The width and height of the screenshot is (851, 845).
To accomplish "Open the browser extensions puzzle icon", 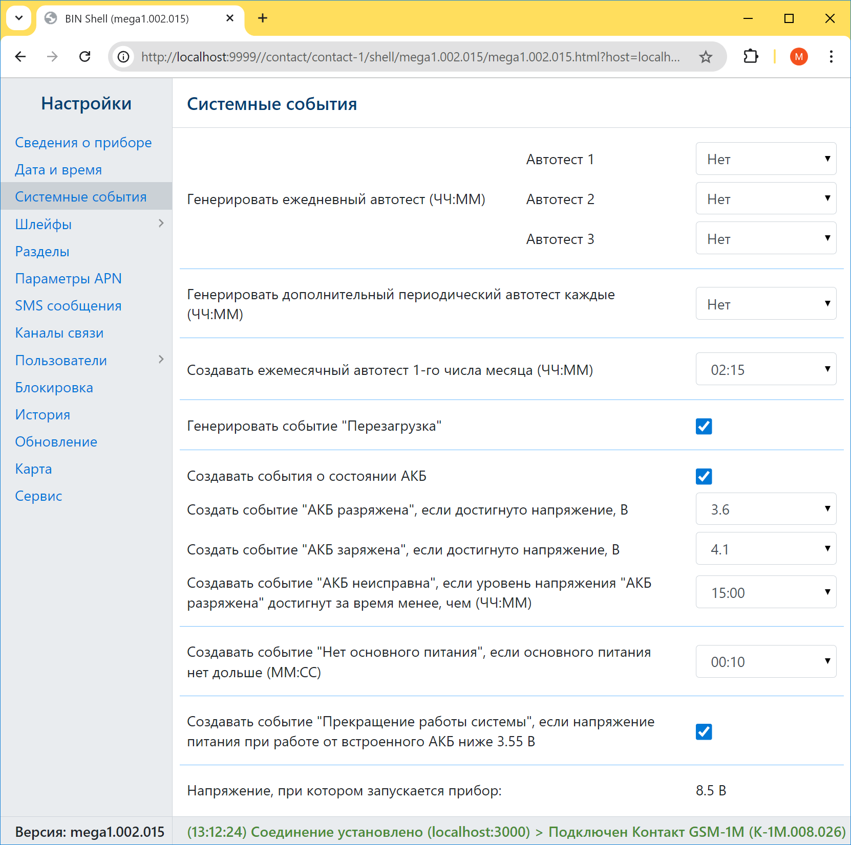I will [750, 56].
